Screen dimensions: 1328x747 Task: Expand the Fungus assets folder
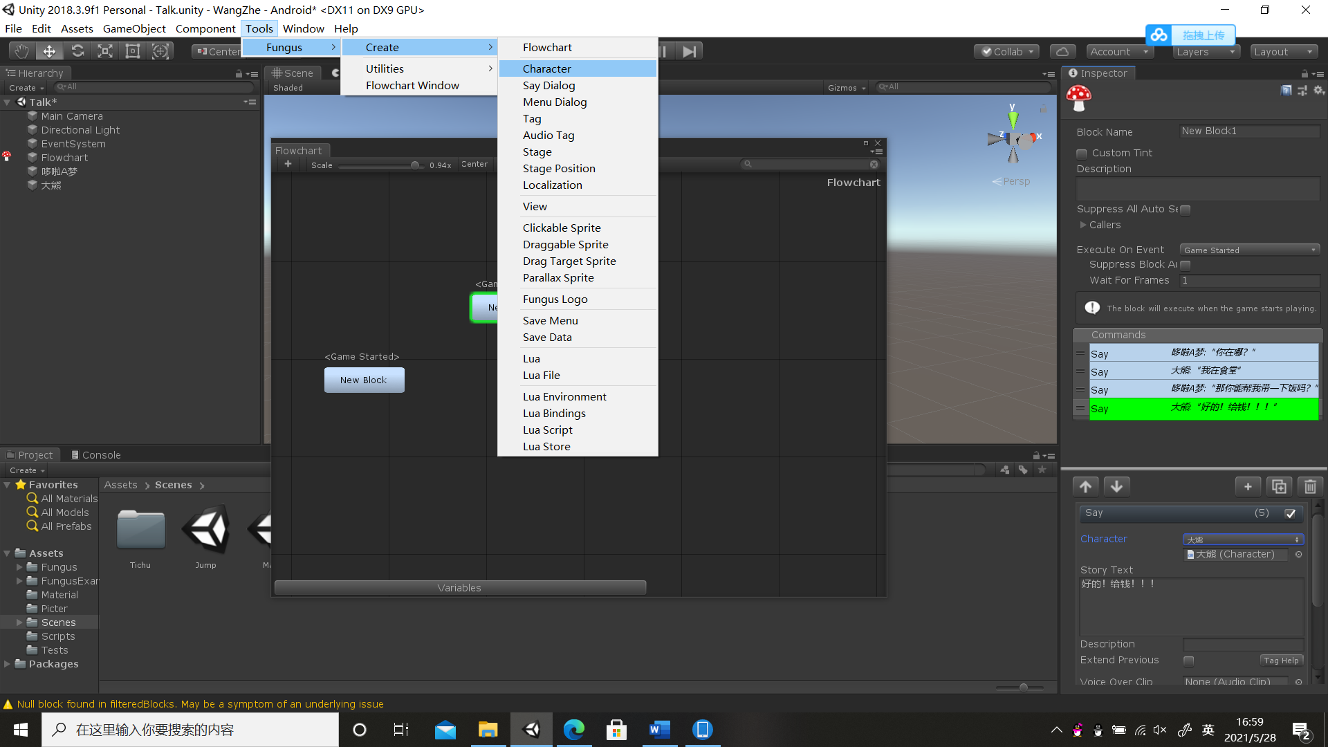point(20,567)
